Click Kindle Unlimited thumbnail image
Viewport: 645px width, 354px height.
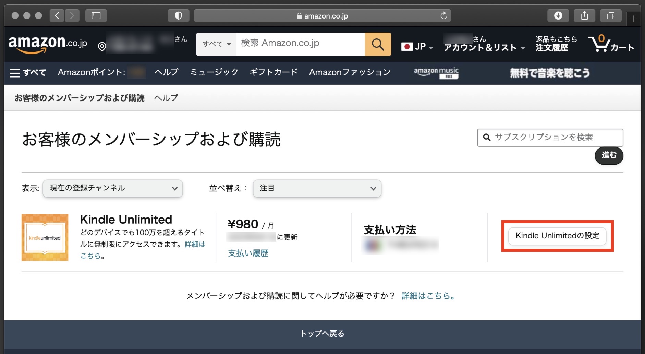pyautogui.click(x=45, y=237)
